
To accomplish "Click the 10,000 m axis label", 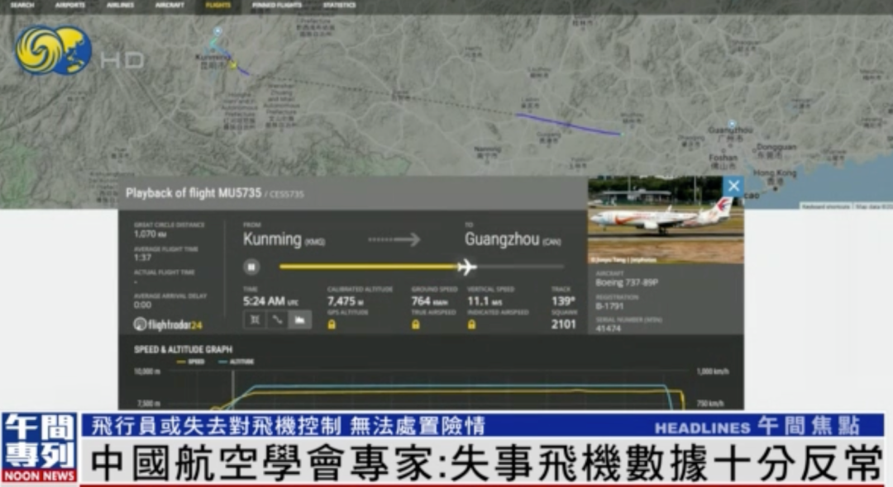I will (147, 371).
